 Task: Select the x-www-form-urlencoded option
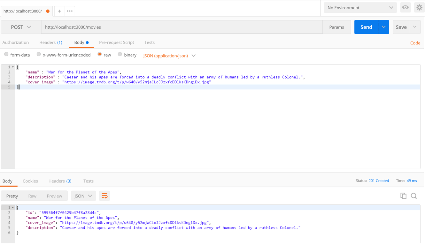tap(39, 55)
